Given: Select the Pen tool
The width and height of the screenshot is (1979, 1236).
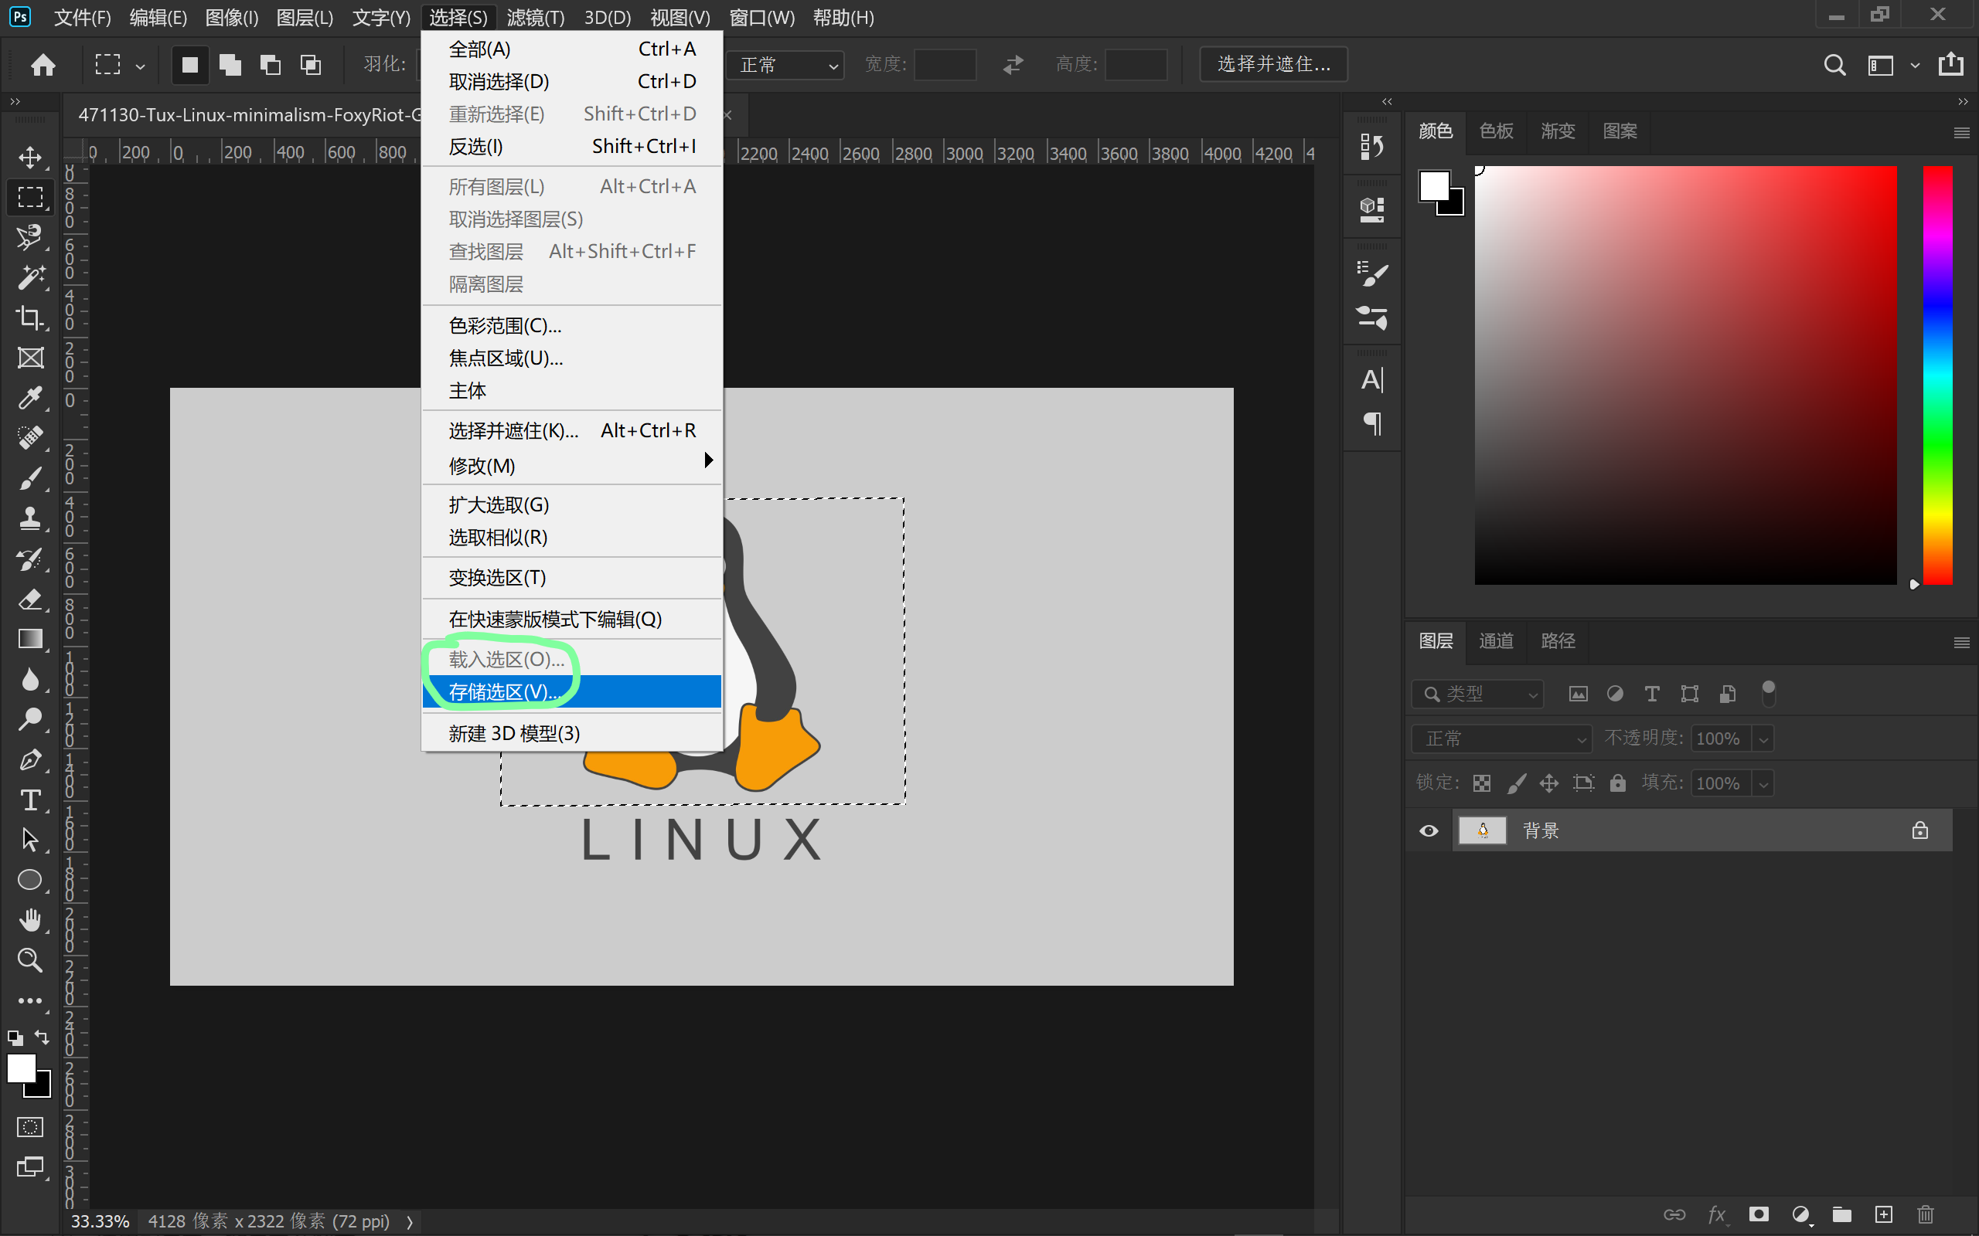Looking at the screenshot, I should (x=30, y=759).
